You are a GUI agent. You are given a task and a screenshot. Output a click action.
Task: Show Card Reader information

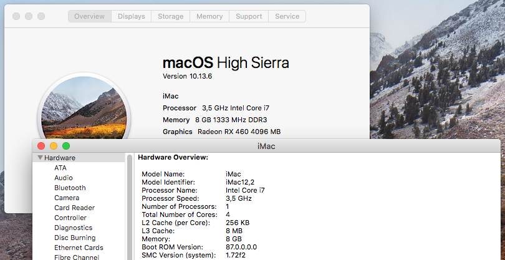[74, 208]
